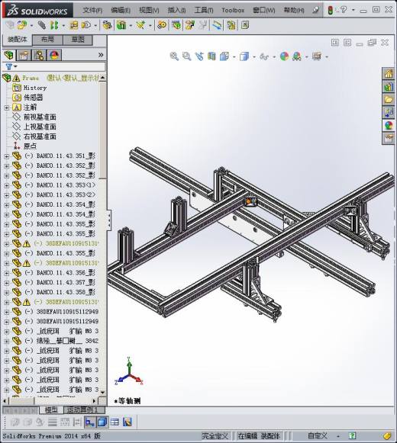Expand the BAHCO.11.43.358 component
The height and width of the screenshot is (443, 397).
coord(7,293)
